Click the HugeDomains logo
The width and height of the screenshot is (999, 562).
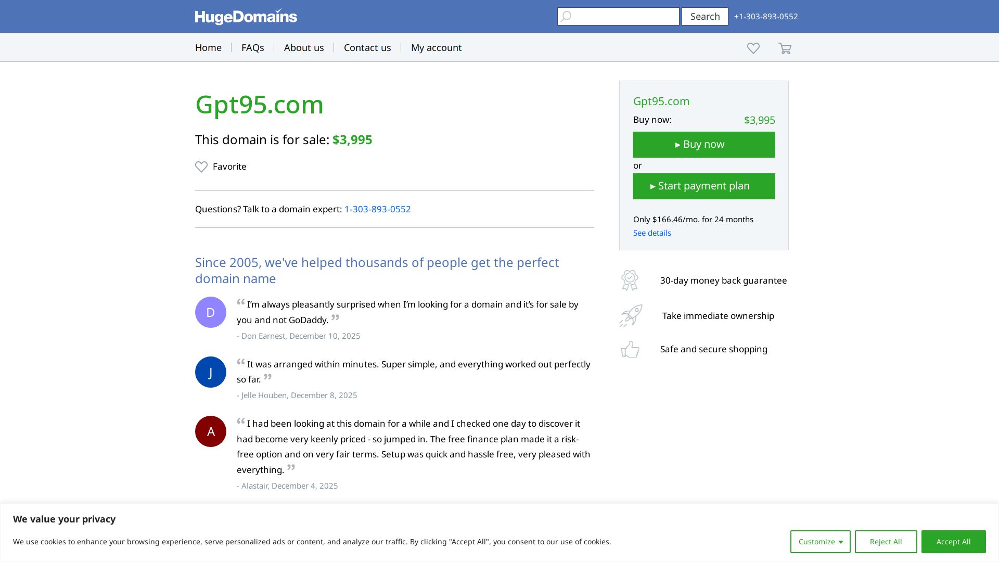coord(246,17)
